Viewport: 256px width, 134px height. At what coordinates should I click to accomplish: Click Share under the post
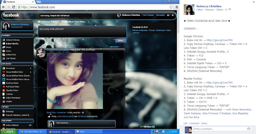pyautogui.click(x=204, y=123)
